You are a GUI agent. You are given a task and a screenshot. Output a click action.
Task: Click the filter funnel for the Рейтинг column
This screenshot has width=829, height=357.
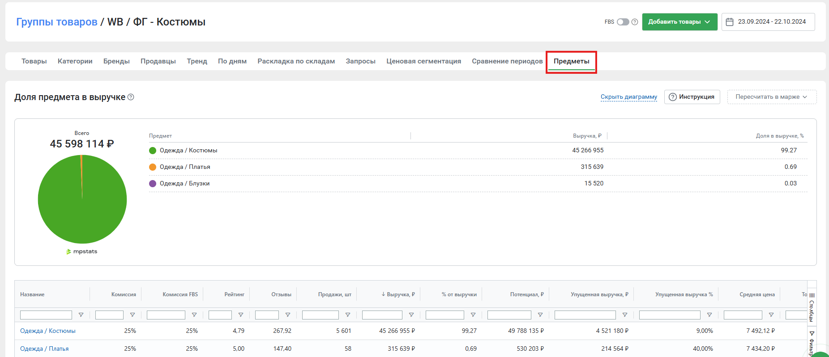tap(241, 315)
